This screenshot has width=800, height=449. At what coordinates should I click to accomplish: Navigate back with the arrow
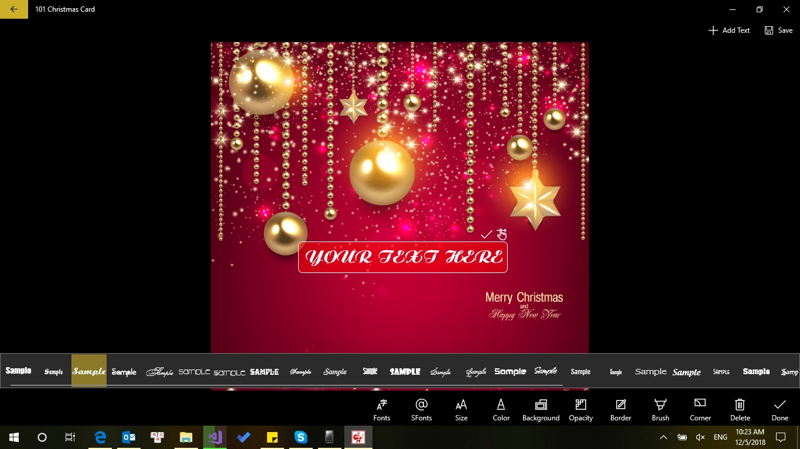pos(14,9)
